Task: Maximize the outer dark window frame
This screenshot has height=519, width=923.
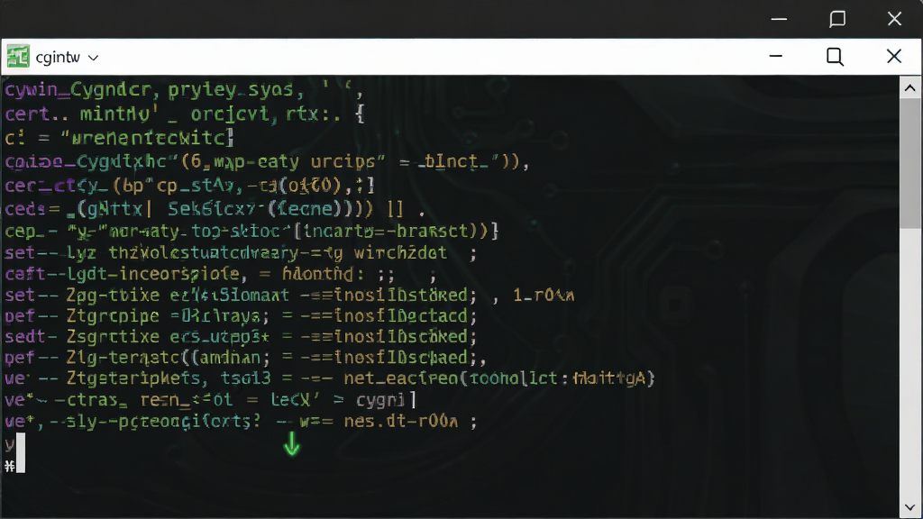Action: pyautogui.click(x=837, y=19)
